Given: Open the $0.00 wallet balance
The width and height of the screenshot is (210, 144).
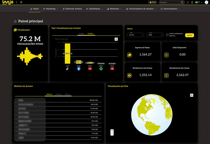Looking at the screenshot, I should (x=153, y=2).
